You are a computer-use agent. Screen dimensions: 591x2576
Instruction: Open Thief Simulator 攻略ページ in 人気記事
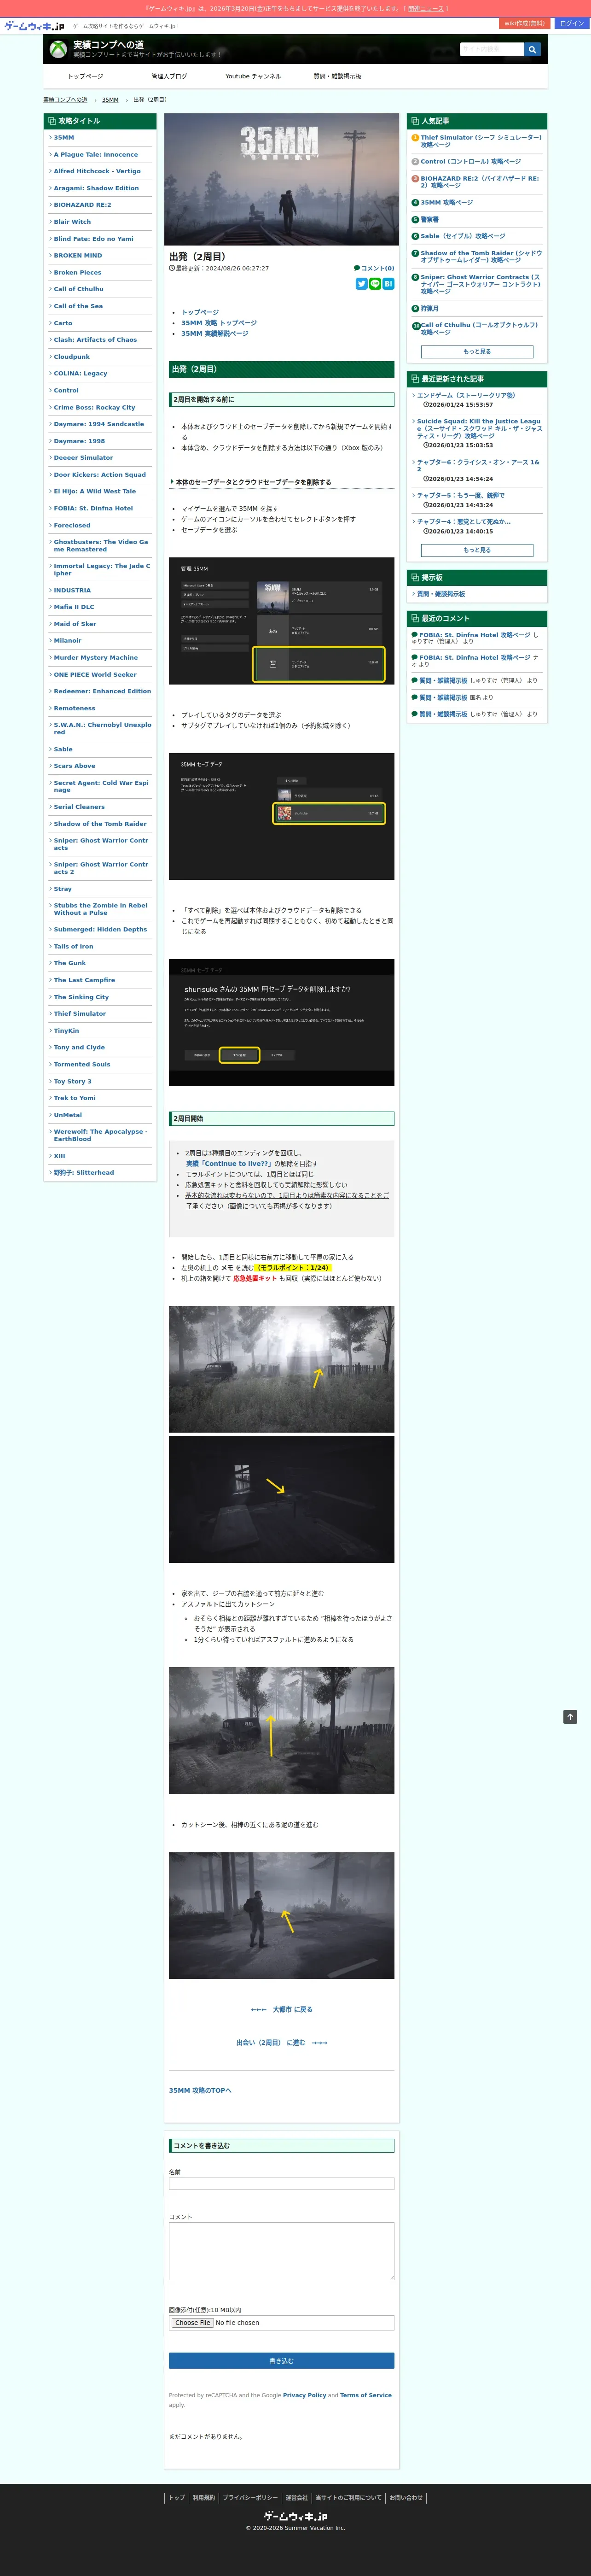pyautogui.click(x=481, y=141)
